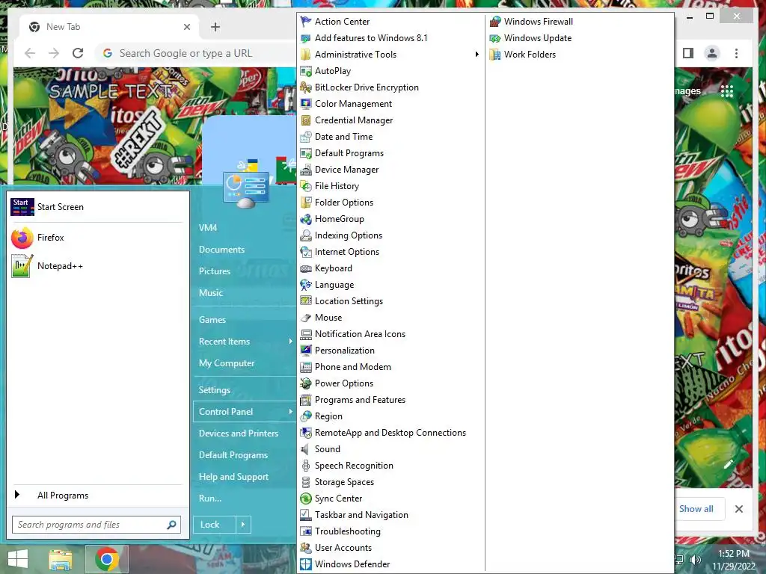The image size is (766, 574).
Task: Click the Windows Start button
Action: (x=18, y=559)
